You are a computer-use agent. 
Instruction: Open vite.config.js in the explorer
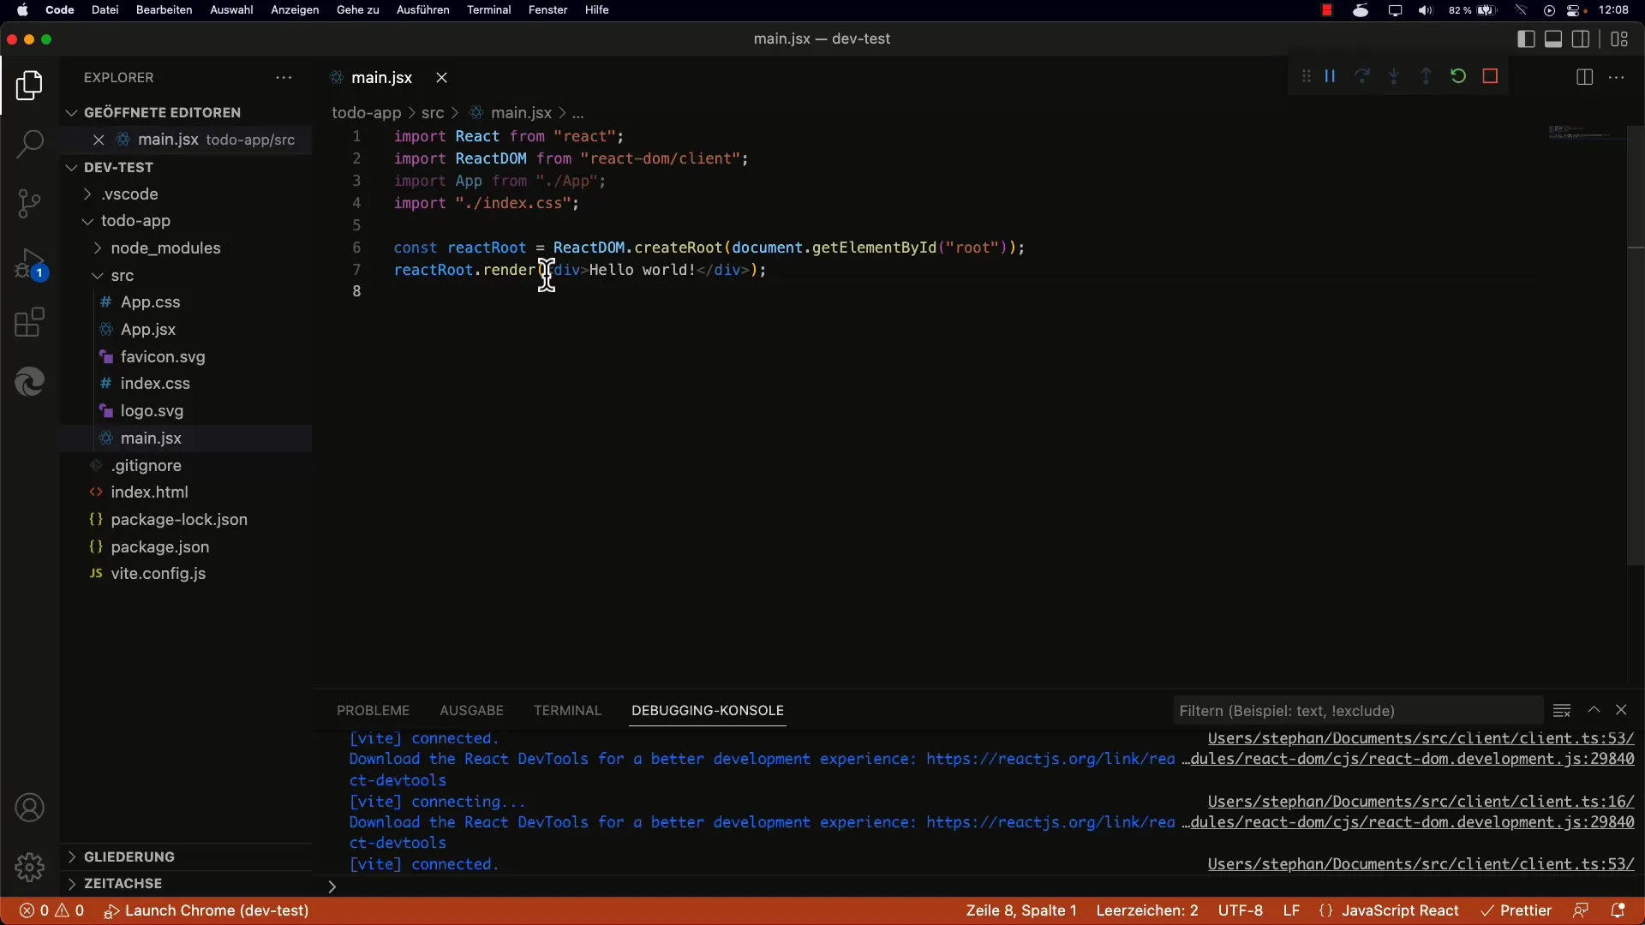click(158, 573)
